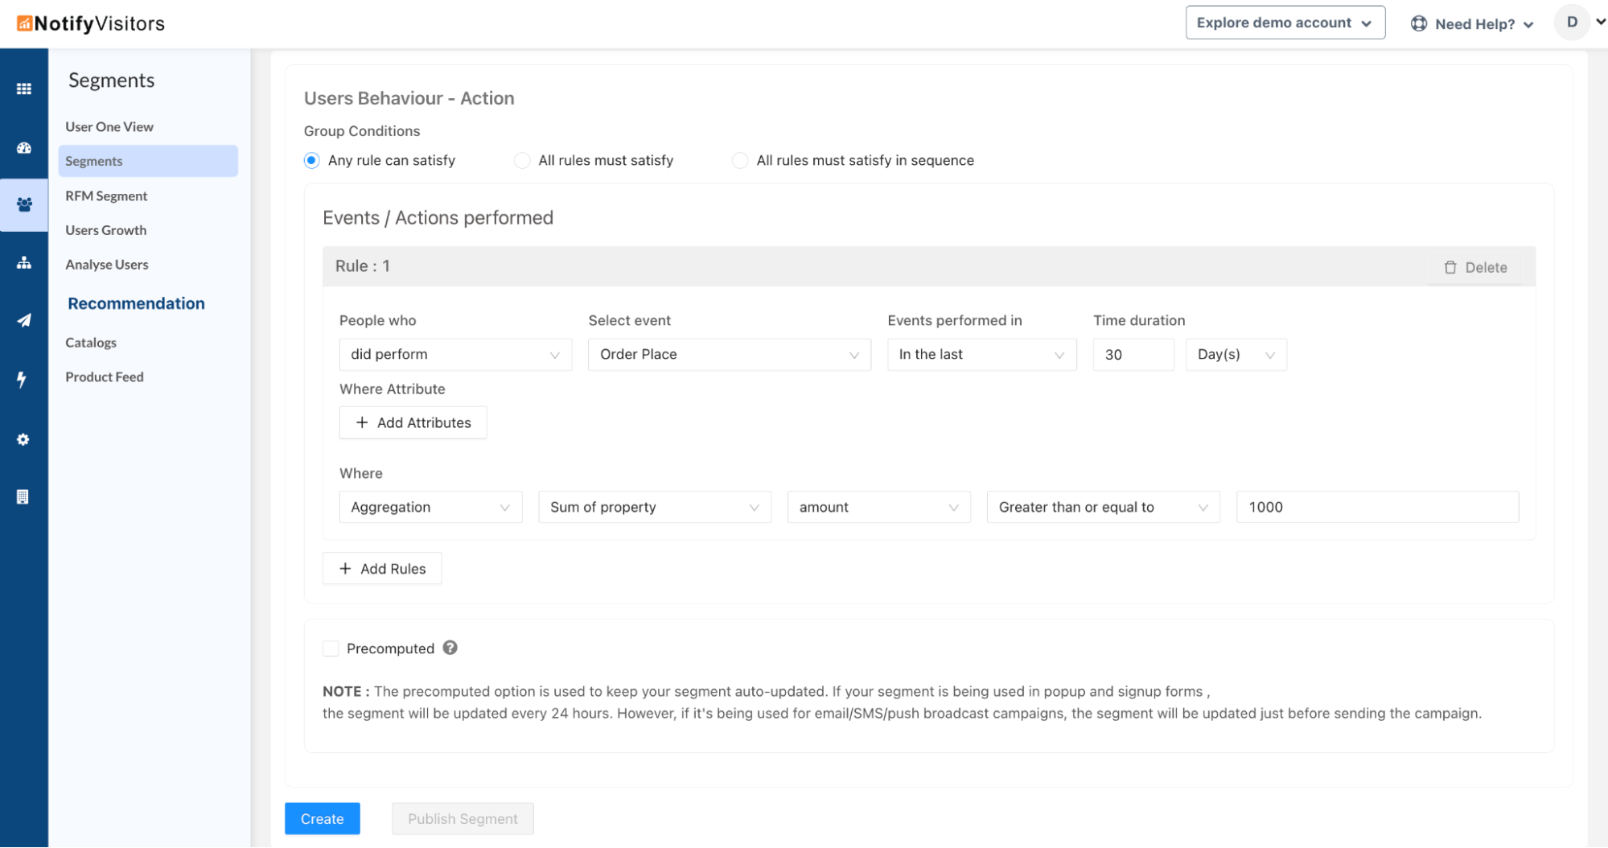This screenshot has height=848, width=1608.
Task: Enable the Precomputed checkbox
Action: [331, 648]
